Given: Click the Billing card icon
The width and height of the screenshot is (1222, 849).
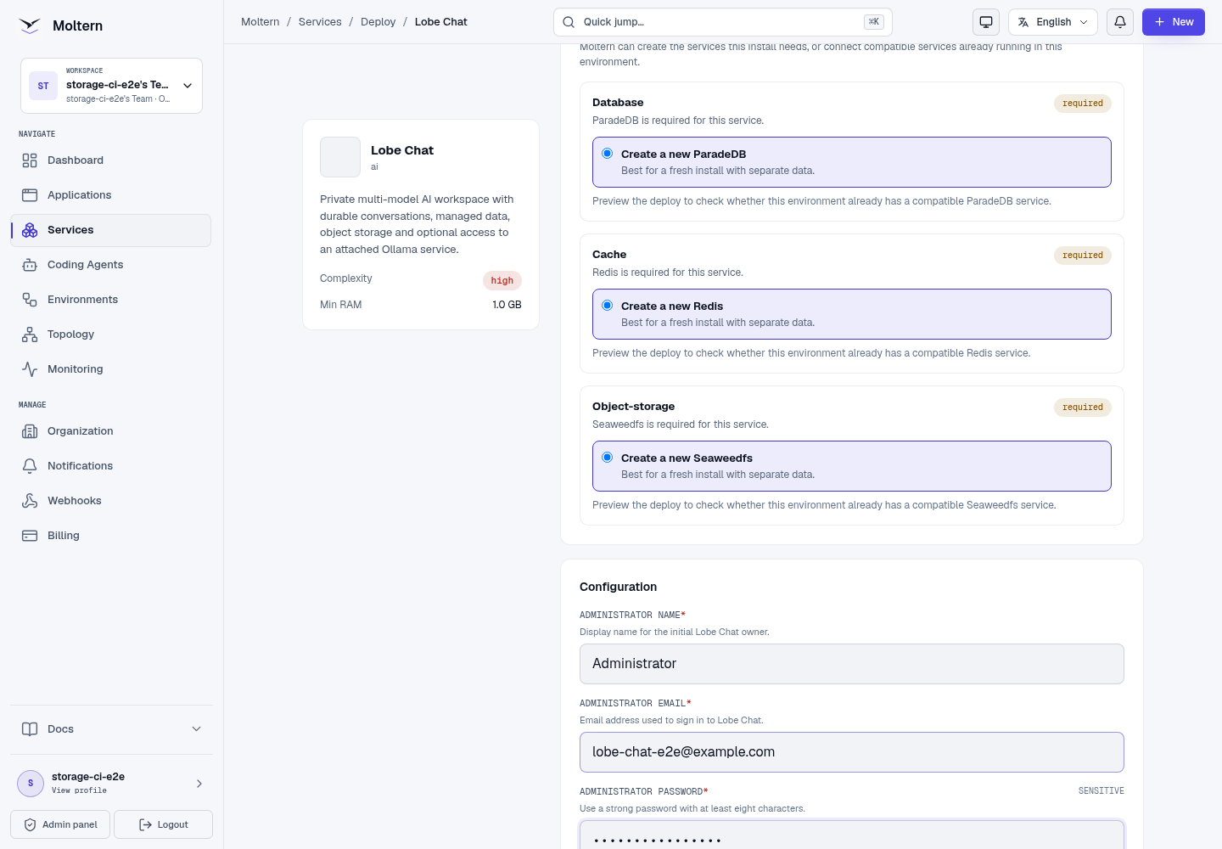Looking at the screenshot, I should click(x=30, y=536).
